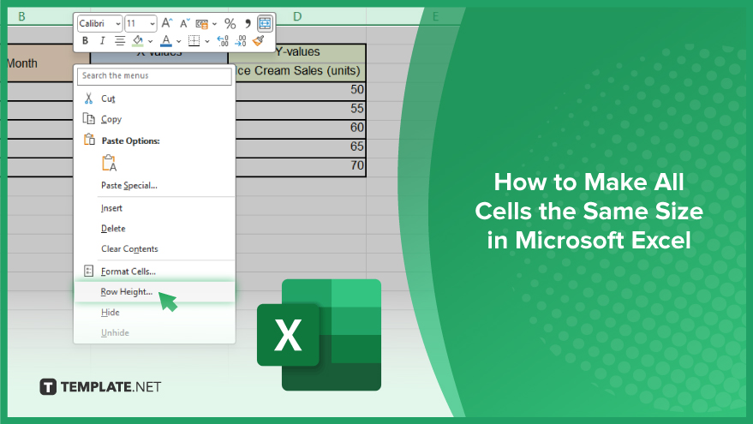
Task: Apply blue font color
Action: pyautogui.click(x=165, y=41)
